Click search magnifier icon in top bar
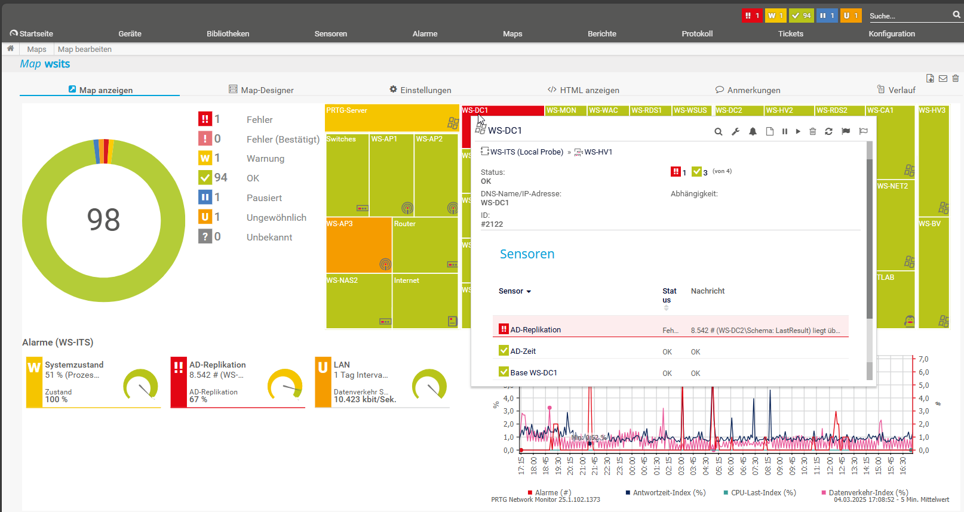 [956, 15]
